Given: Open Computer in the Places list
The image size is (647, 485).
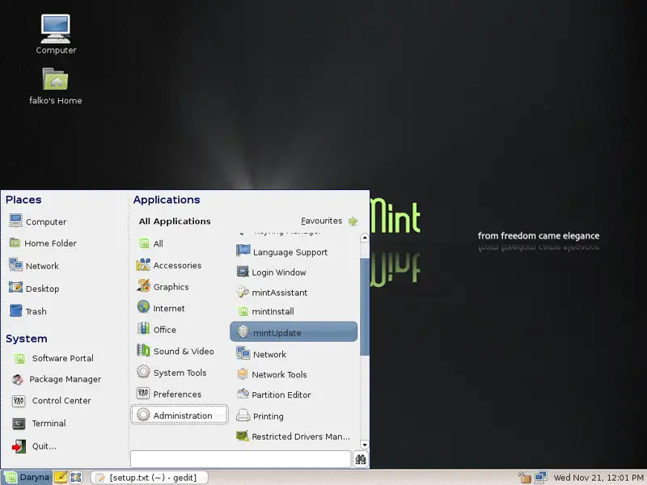Looking at the screenshot, I should tap(37, 221).
